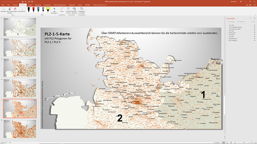Expand the Punkte_Orte group
The image size is (257, 144).
228,33
